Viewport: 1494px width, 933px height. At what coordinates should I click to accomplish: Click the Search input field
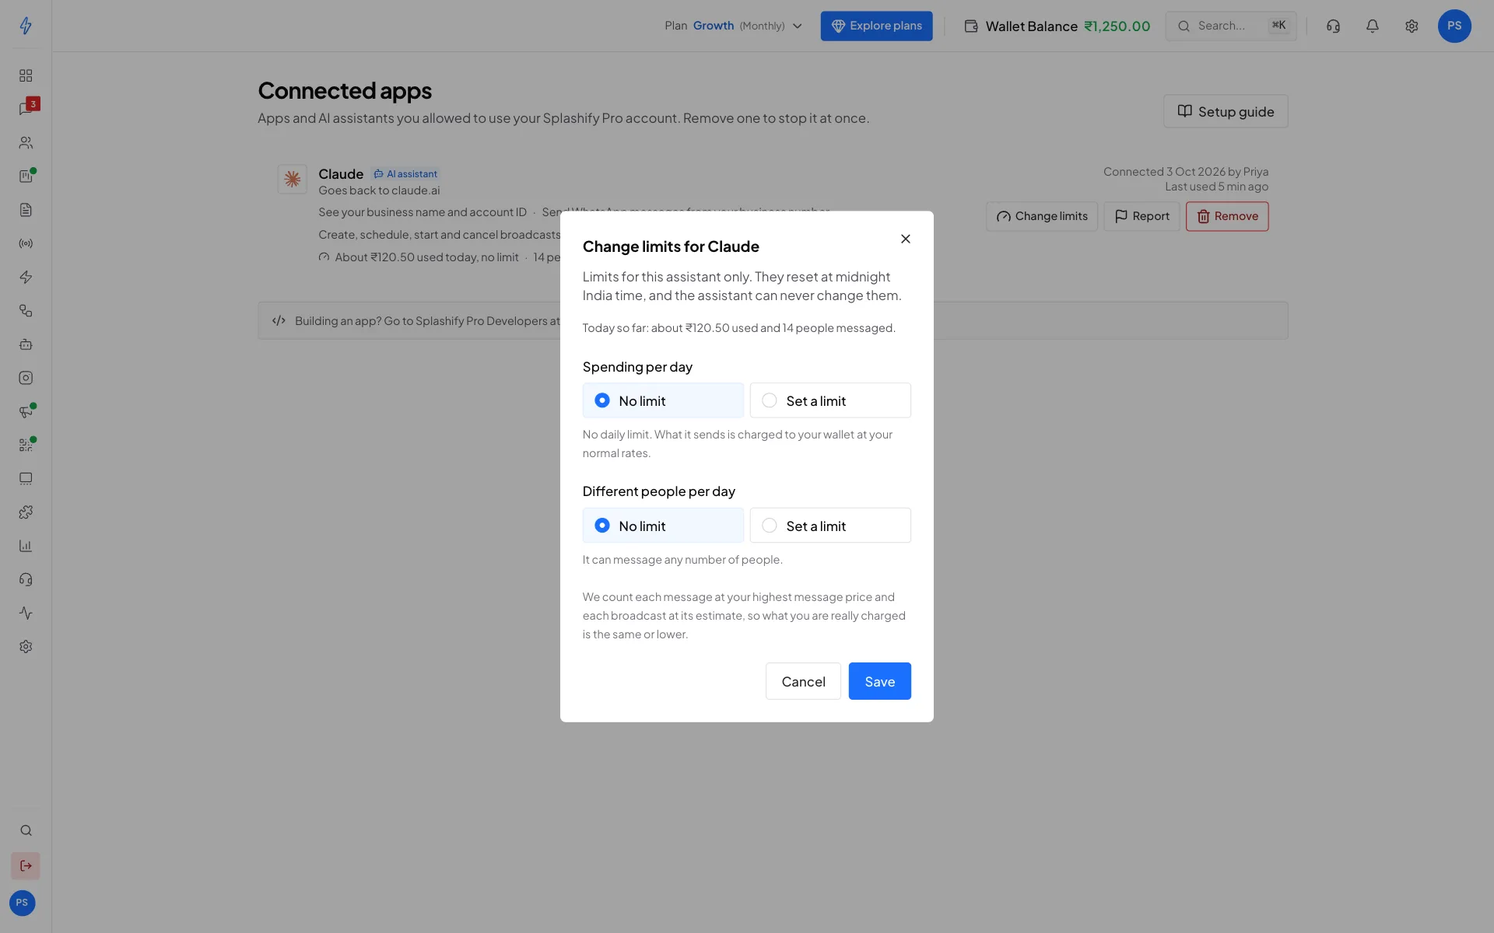(x=1231, y=26)
